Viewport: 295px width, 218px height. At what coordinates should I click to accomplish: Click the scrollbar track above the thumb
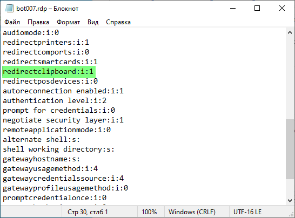(290, 78)
